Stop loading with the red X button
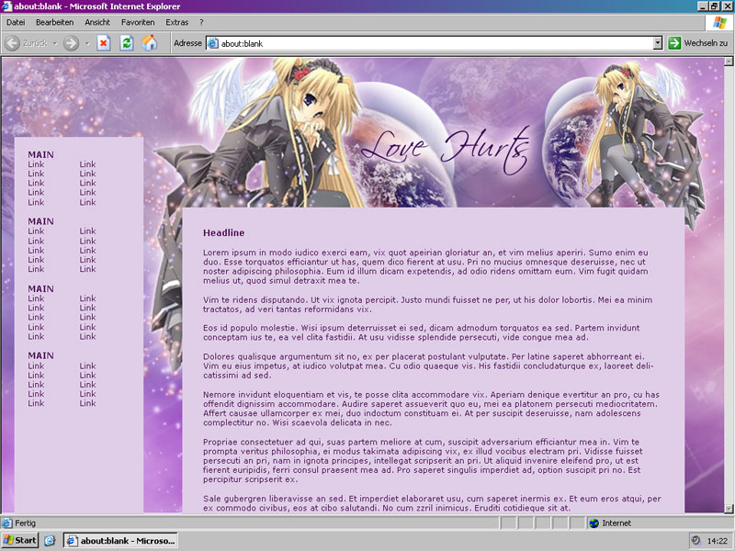The height and width of the screenshot is (551, 735). (x=104, y=43)
